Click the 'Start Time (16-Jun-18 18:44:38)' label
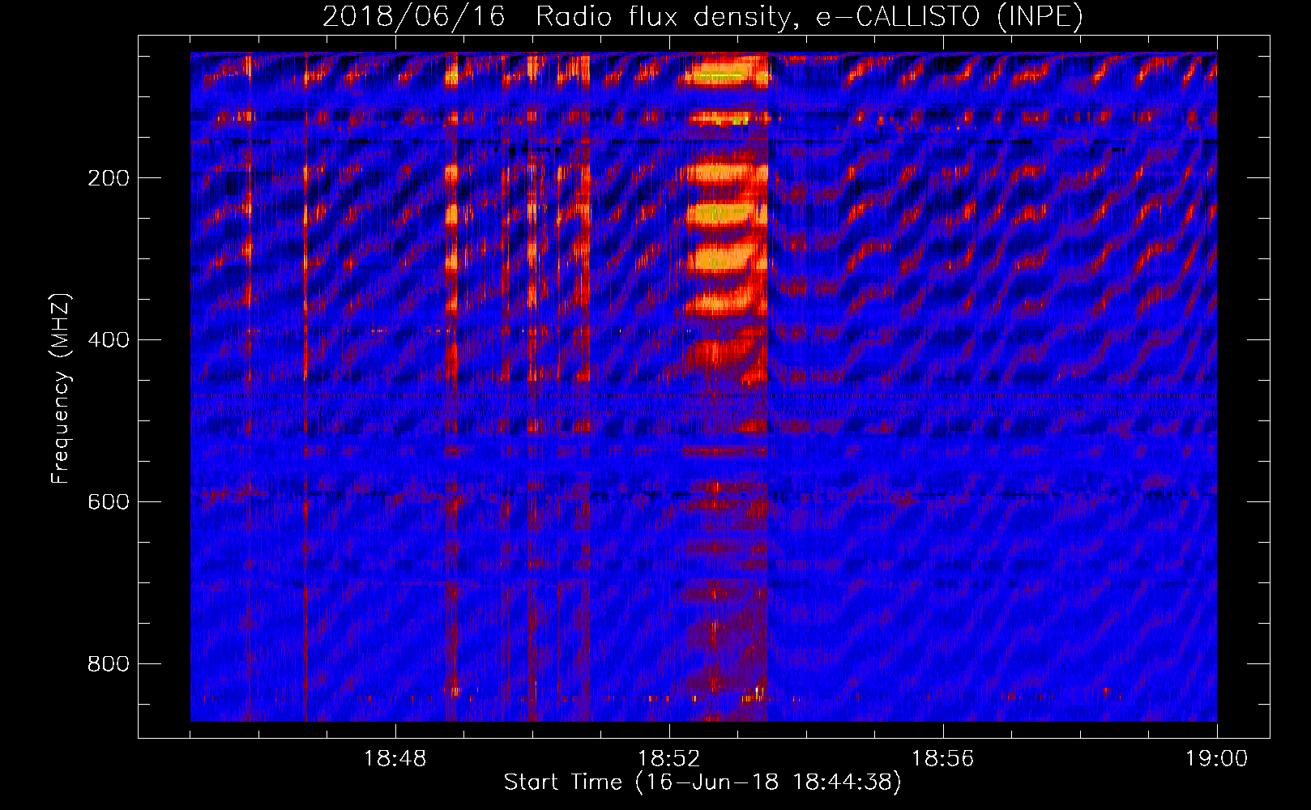Viewport: 1311px width, 810px height. coord(702,782)
